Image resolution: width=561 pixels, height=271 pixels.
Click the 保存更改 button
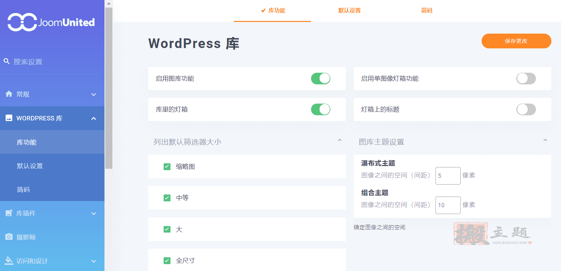coord(516,41)
